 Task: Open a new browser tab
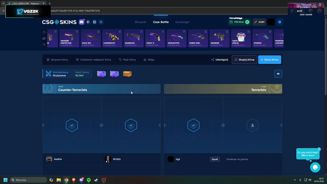(x=50, y=4)
